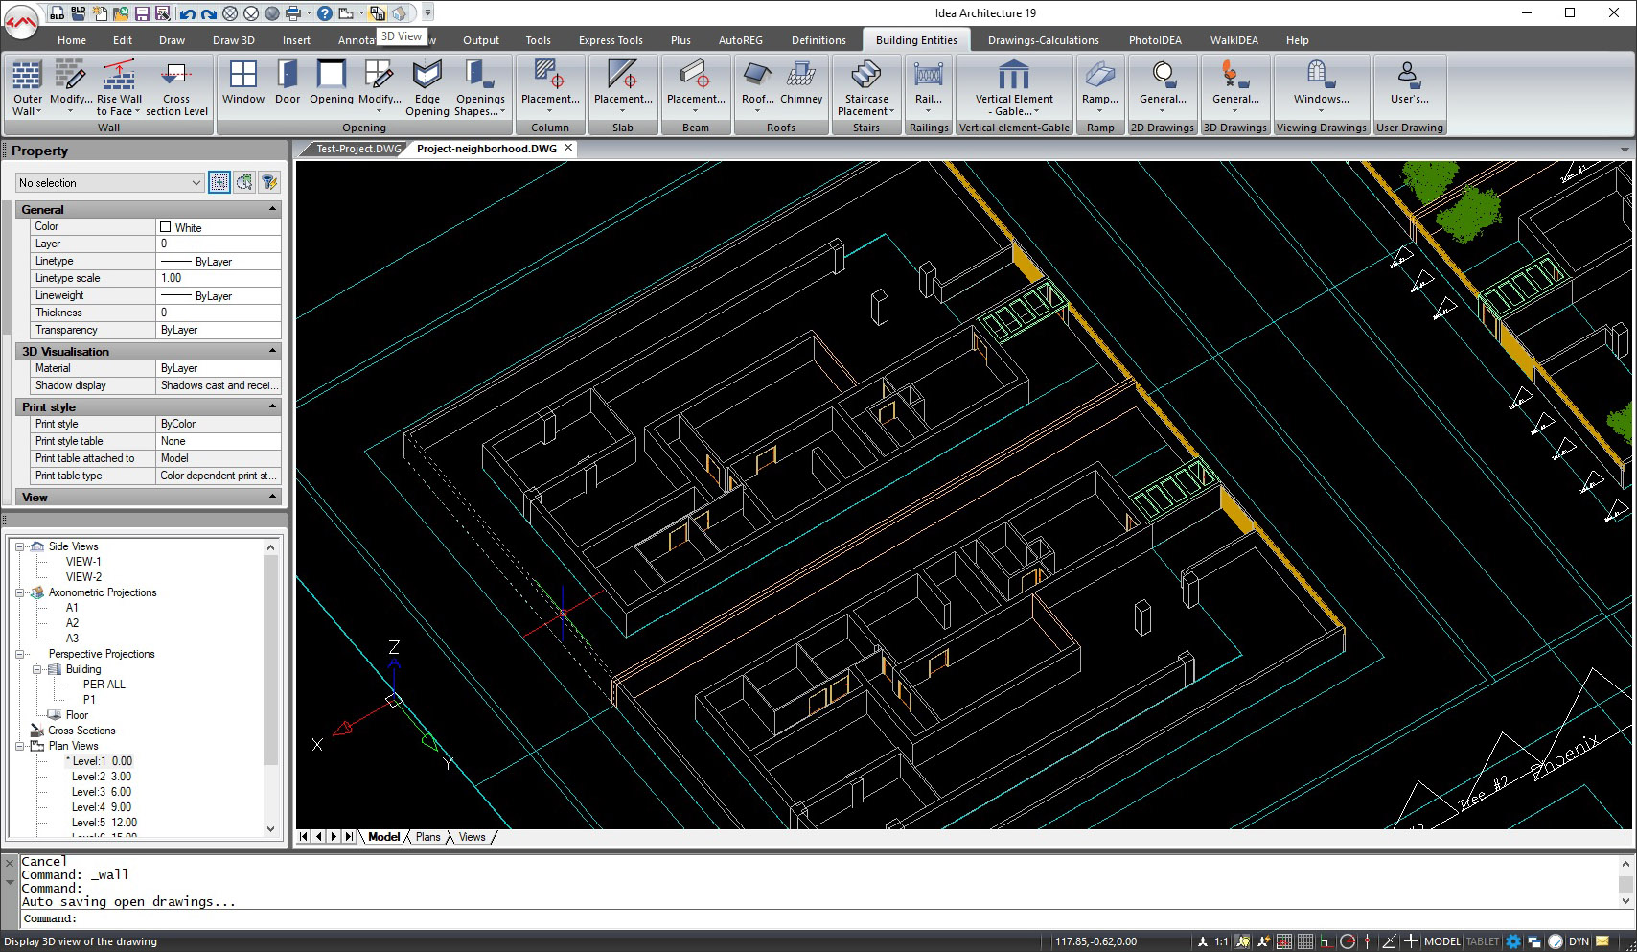Collapse the General property section

(272, 209)
